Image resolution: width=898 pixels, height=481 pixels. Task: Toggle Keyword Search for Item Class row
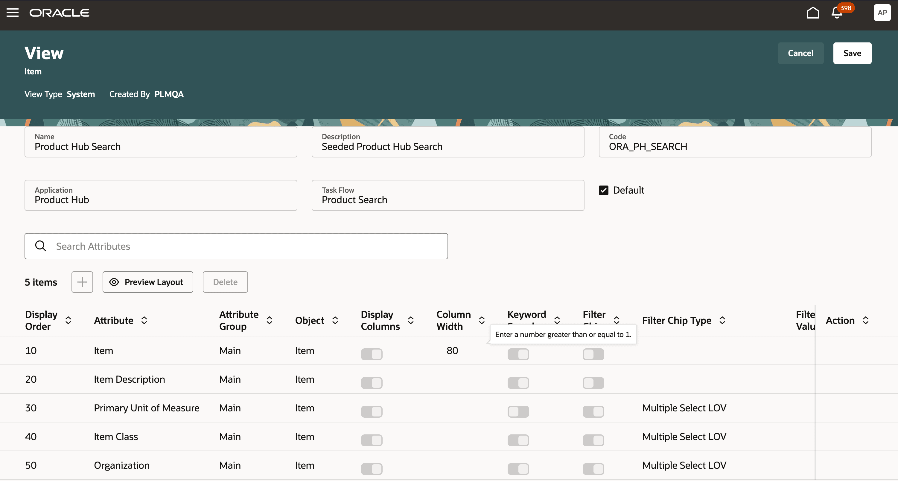(x=518, y=440)
